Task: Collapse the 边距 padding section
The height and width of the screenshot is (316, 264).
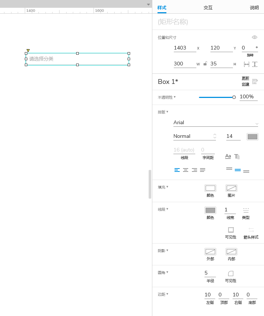Action: [163, 294]
